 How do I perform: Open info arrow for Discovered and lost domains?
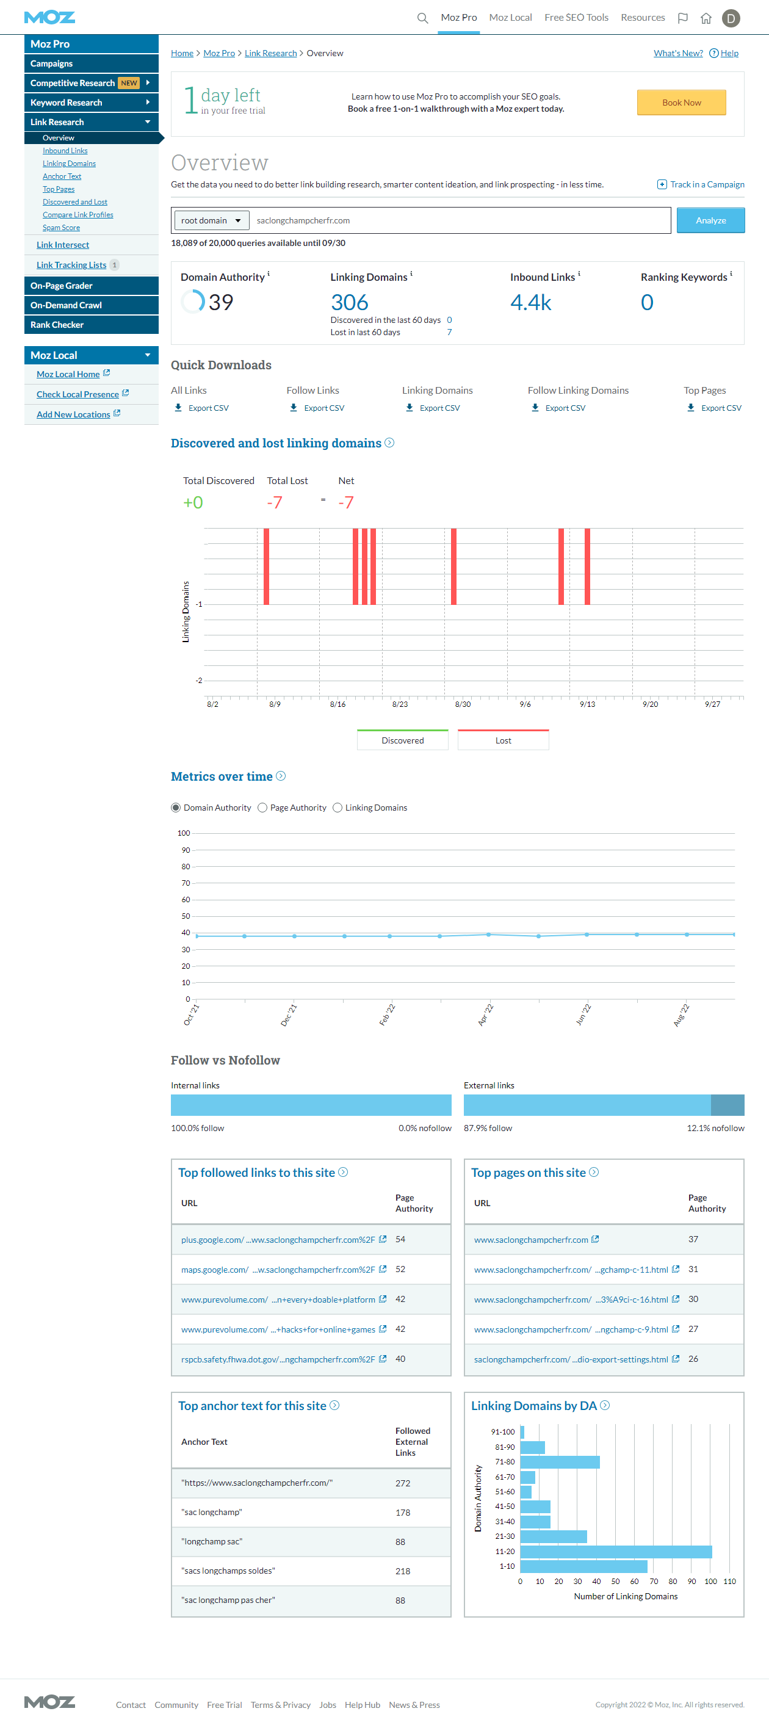coord(389,443)
